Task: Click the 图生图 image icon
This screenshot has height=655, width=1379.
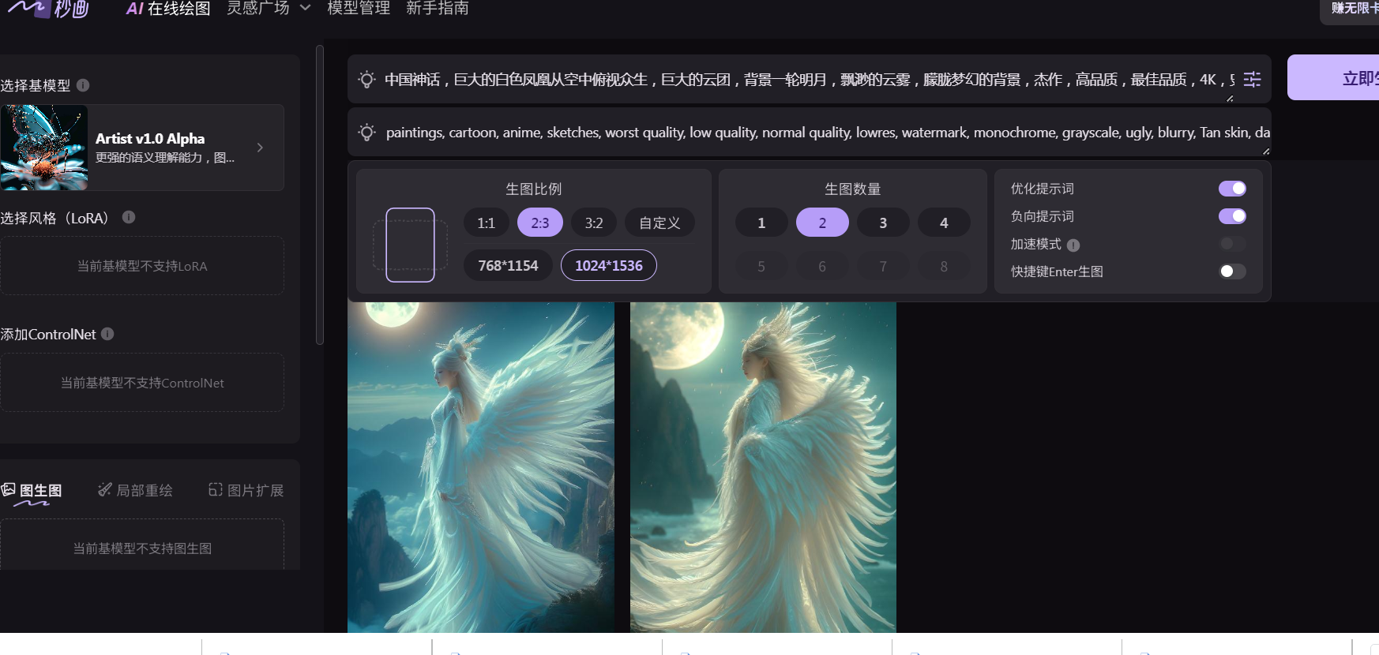Action: point(9,489)
